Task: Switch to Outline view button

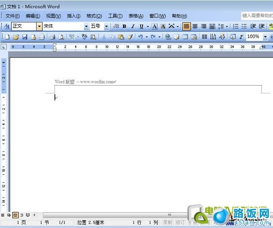Action: coord(21,215)
